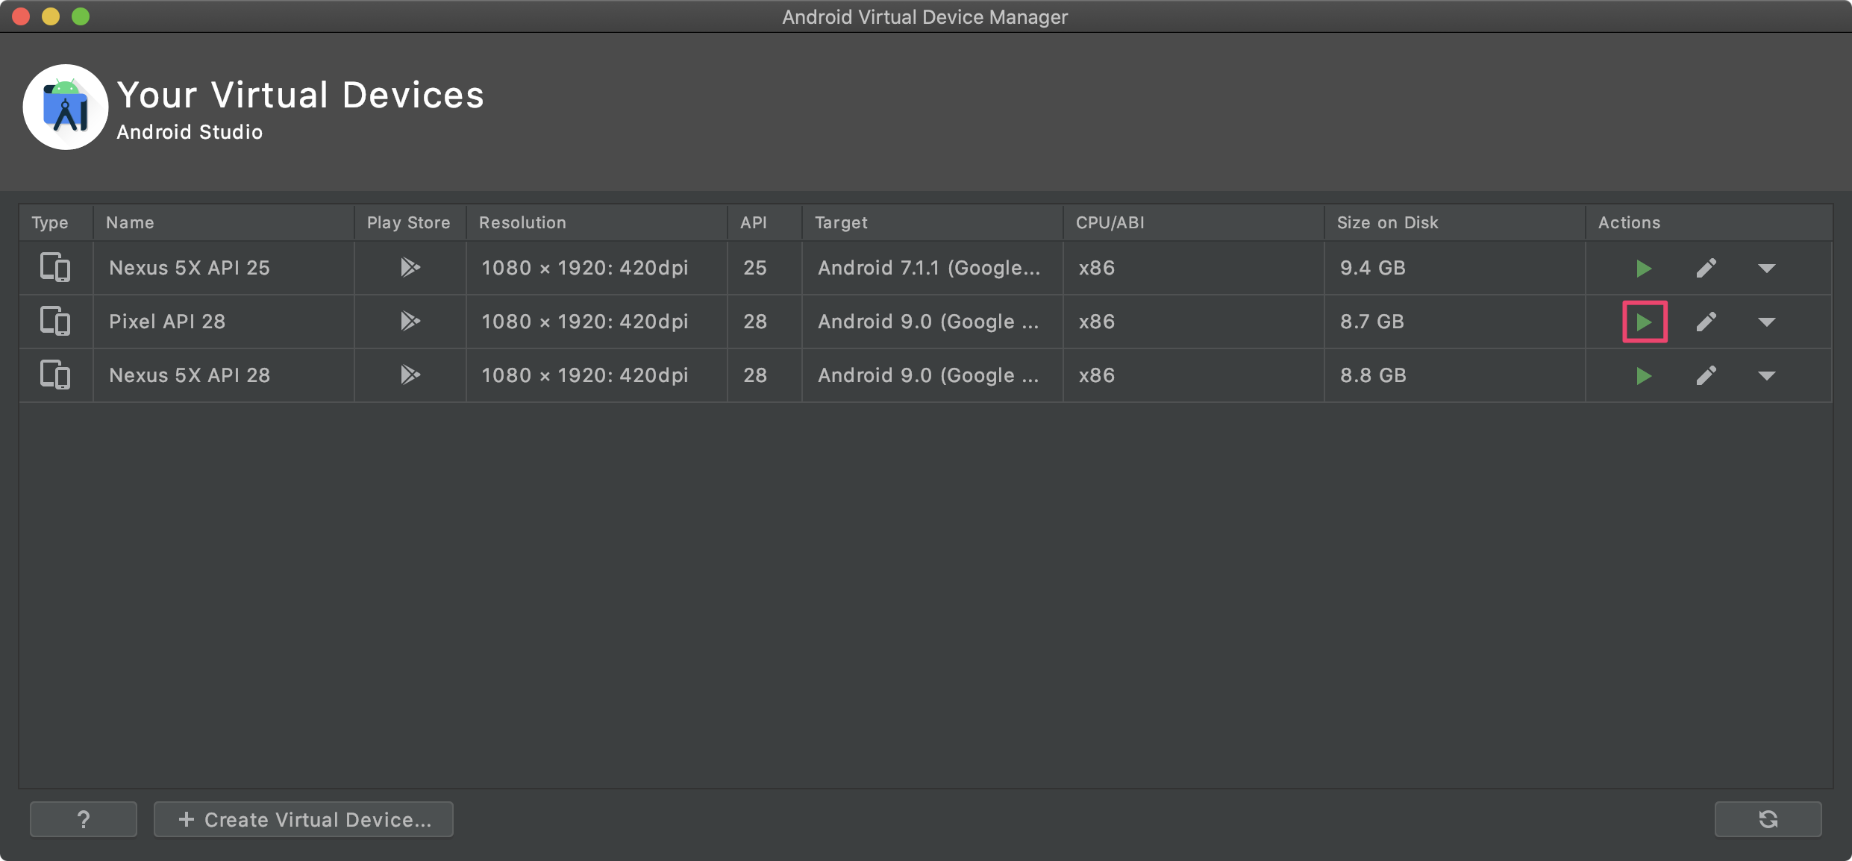Launch the Nexus 5X API 28 emulator

(x=1643, y=376)
